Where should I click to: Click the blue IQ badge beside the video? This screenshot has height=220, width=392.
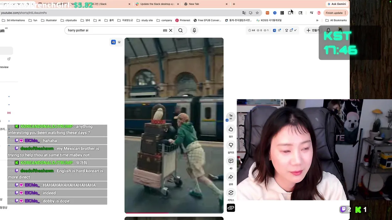click(113, 42)
